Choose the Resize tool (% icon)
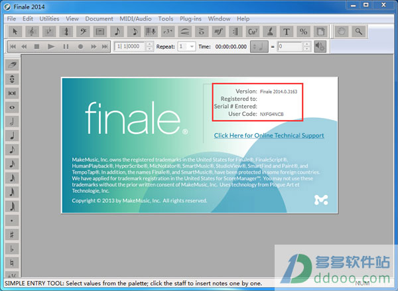This screenshot has width=398, height=291. point(304,31)
